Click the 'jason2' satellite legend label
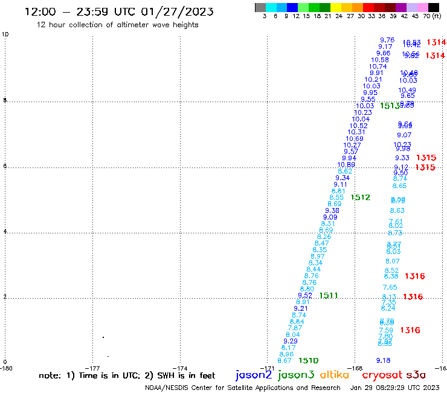This screenshot has height=393, width=447. [254, 375]
